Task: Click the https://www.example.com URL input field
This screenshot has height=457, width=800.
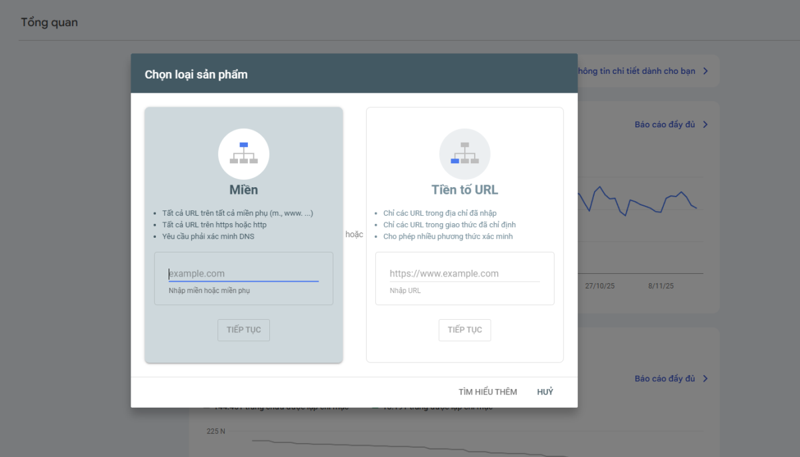Action: pos(465,272)
